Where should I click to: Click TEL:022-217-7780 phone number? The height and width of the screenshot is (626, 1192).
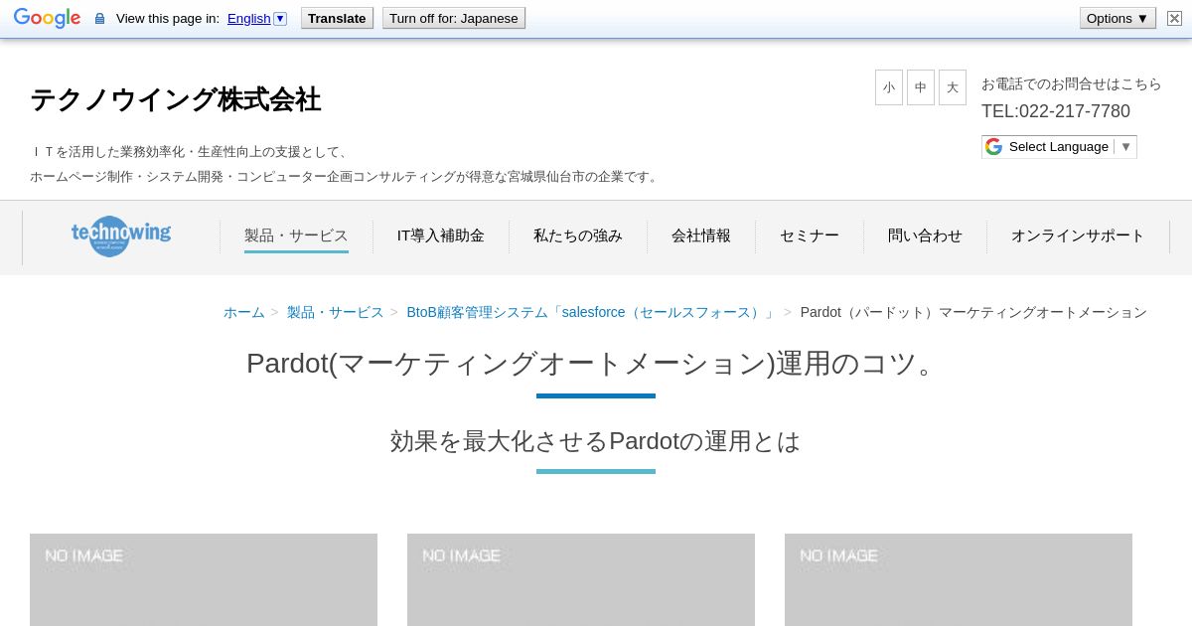coord(1056,111)
